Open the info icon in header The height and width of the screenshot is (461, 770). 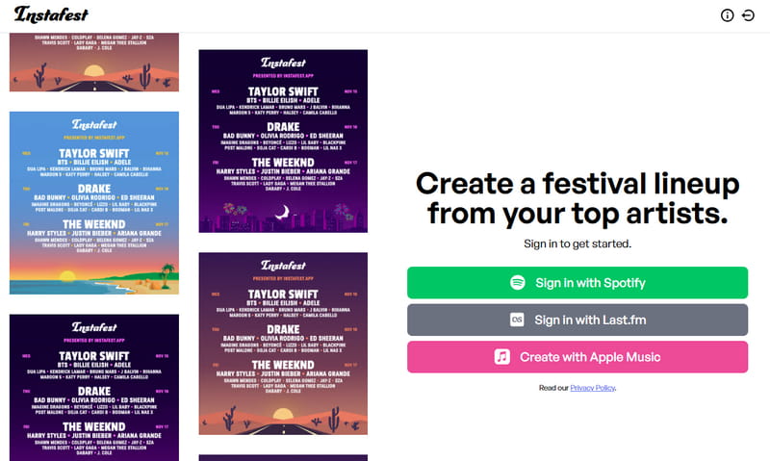(727, 15)
